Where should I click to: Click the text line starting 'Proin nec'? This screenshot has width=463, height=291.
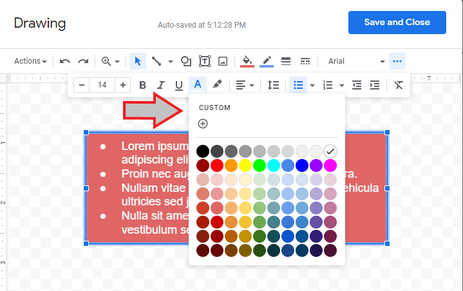[x=155, y=174]
